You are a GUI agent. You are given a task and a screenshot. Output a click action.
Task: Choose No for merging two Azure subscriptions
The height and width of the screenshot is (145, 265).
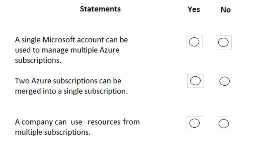pos(225,81)
